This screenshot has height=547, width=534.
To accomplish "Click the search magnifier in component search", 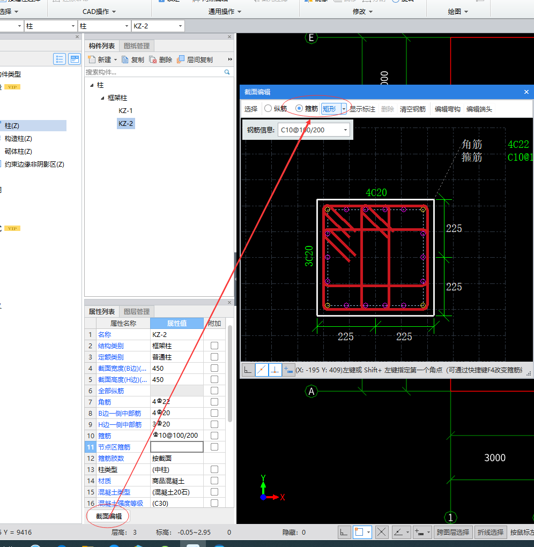I will [227, 72].
